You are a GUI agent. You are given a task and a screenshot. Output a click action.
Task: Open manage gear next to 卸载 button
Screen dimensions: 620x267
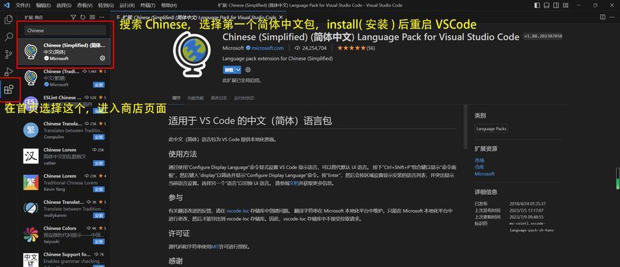pyautogui.click(x=248, y=70)
